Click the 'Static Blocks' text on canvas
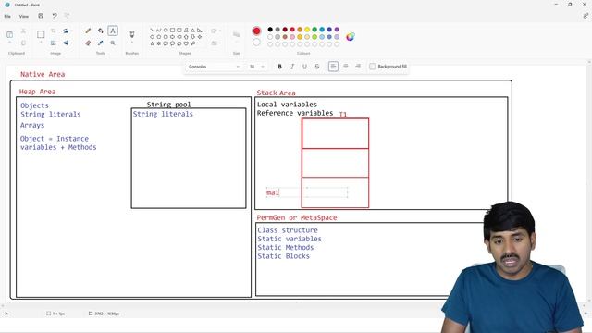The width and height of the screenshot is (592, 333). click(x=284, y=256)
